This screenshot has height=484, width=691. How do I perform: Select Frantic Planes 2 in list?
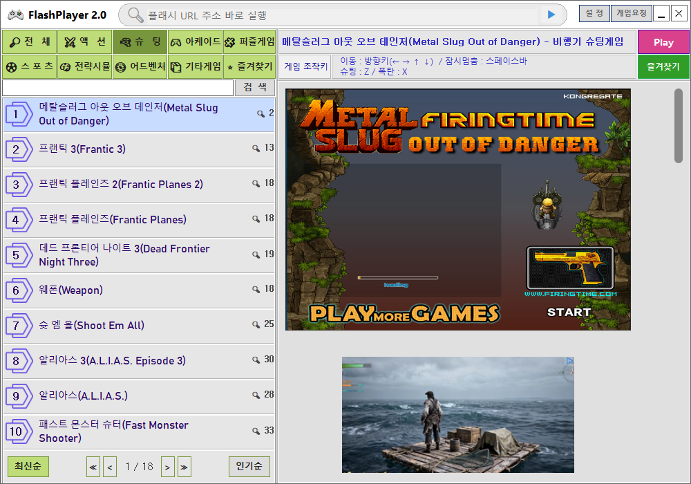[x=139, y=185]
